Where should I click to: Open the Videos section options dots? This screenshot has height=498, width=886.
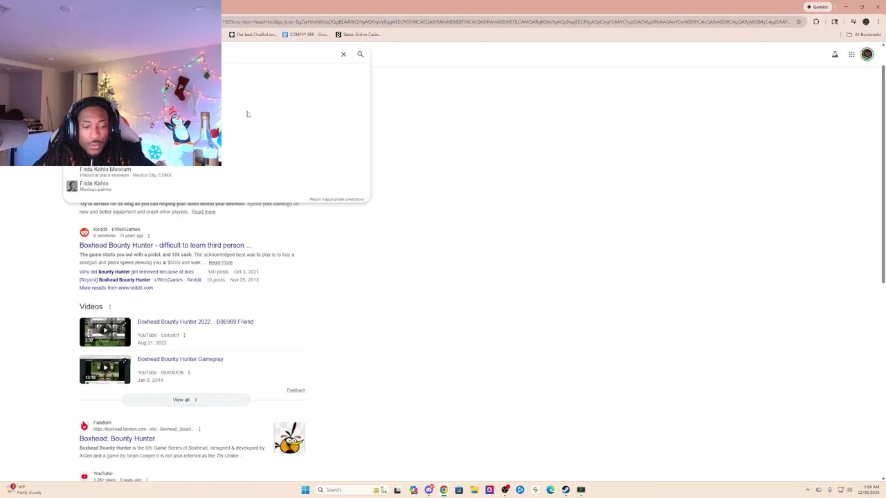pyautogui.click(x=109, y=307)
